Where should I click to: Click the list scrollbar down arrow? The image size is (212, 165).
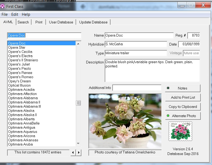pyautogui.click(x=78, y=143)
